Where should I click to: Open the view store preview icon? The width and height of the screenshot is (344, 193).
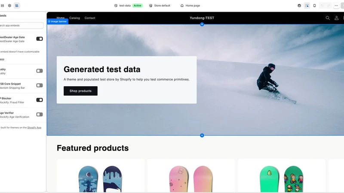coord(299,6)
